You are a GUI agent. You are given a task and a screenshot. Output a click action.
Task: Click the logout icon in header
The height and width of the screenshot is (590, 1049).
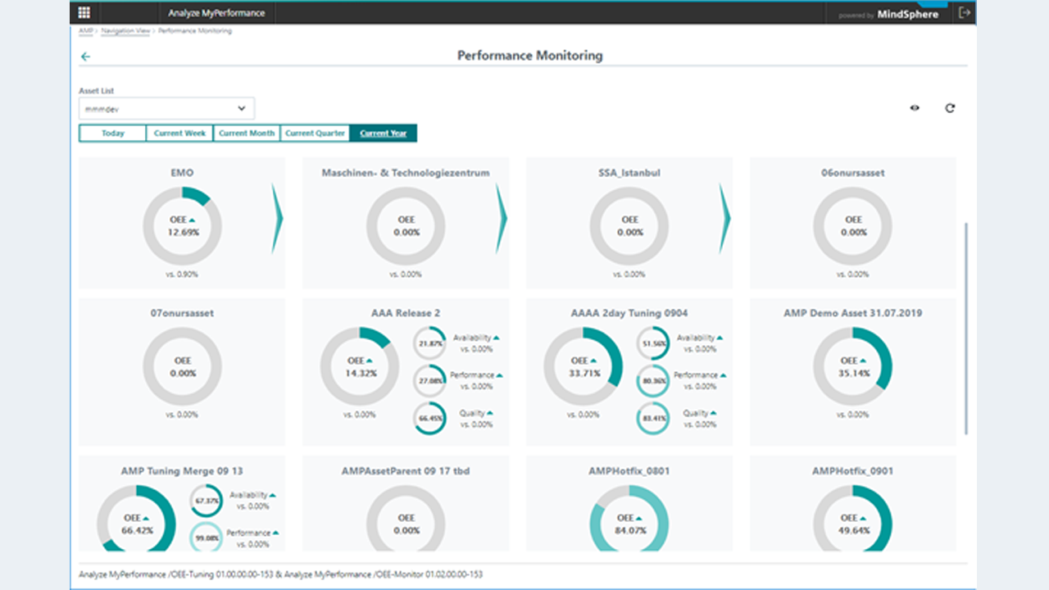[x=965, y=13]
